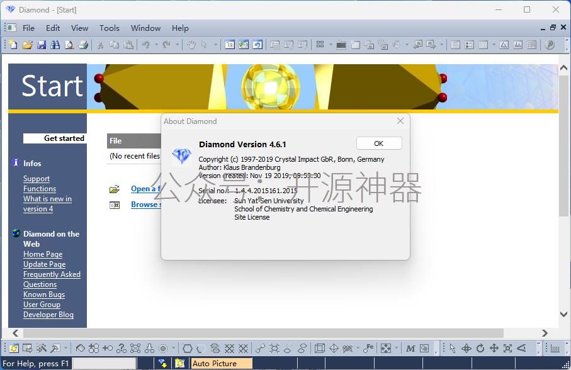Image resolution: width=571 pixels, height=370 pixels.
Task: Open the Support link
Action: (x=37, y=179)
